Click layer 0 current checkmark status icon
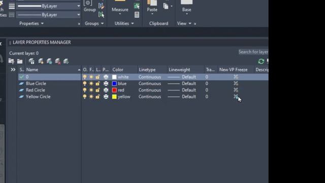Viewport: 325px width, 183px height. pos(21,77)
